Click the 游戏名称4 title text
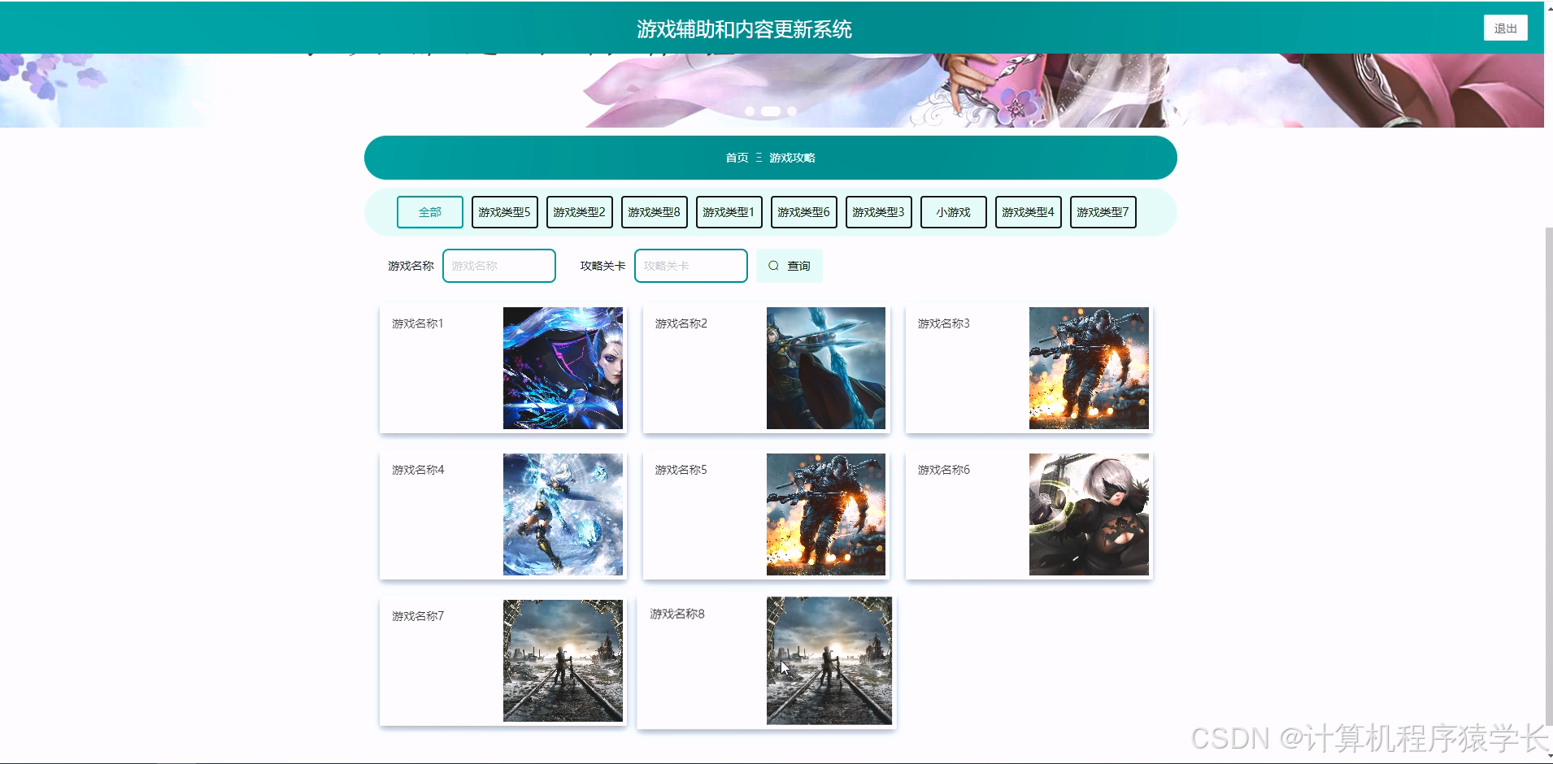Viewport: 1553px width, 764px height. pyautogui.click(x=418, y=470)
